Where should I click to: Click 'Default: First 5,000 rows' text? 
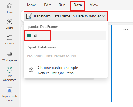tap(56, 73)
